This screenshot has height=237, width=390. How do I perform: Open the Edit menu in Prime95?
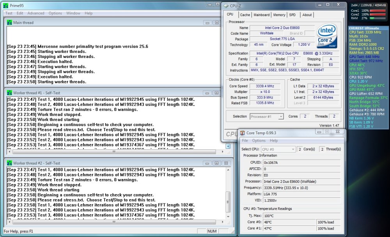click(x=20, y=13)
